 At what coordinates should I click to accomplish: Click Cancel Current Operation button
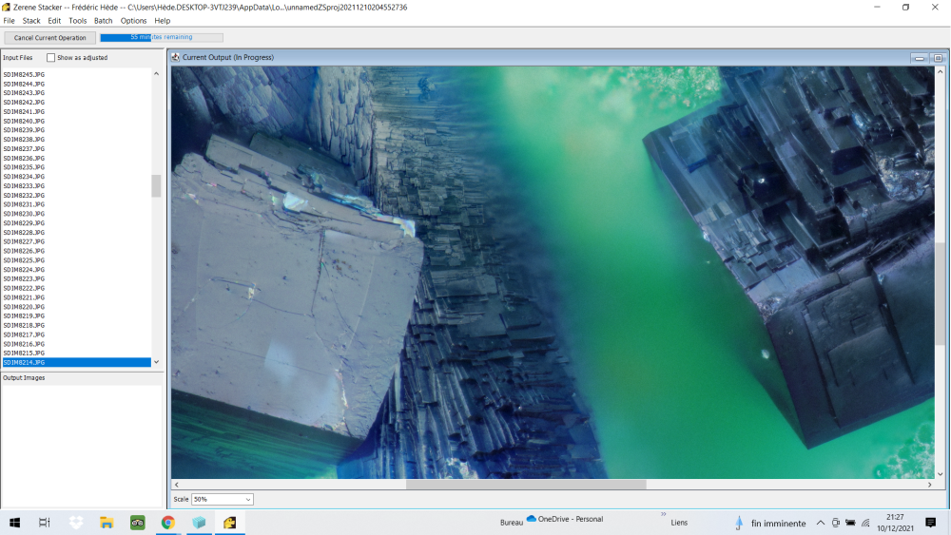[x=49, y=38]
